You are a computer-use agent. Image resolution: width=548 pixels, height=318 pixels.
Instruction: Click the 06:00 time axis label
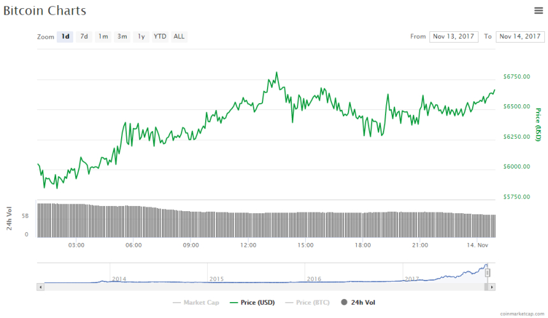point(134,245)
